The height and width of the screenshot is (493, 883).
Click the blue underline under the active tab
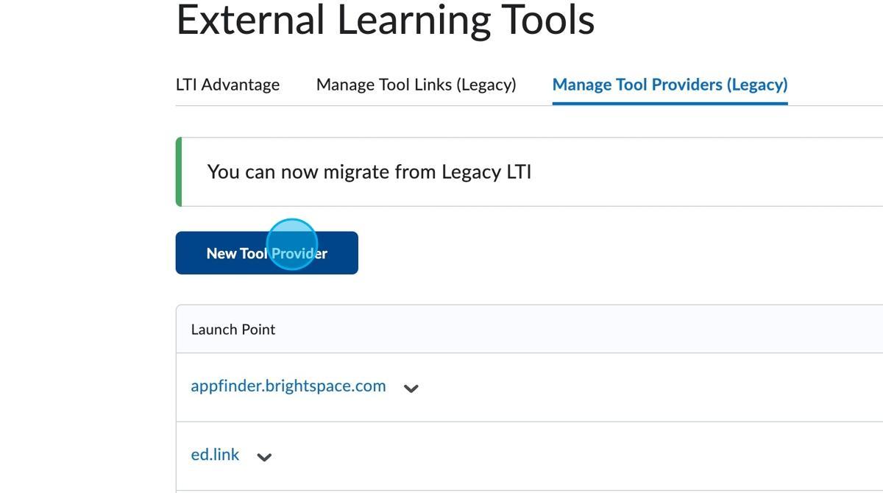tap(670, 104)
